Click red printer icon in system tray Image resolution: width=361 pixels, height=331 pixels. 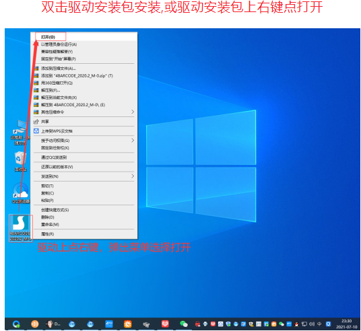pyautogui.click(x=198, y=324)
